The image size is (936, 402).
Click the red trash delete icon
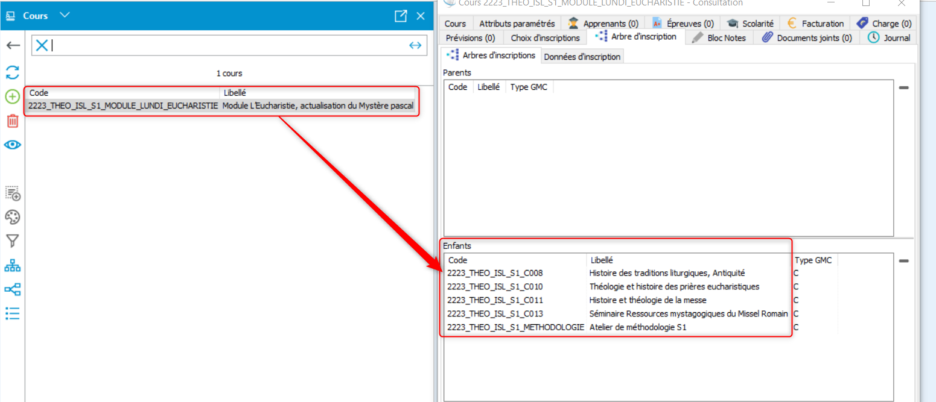click(x=13, y=121)
